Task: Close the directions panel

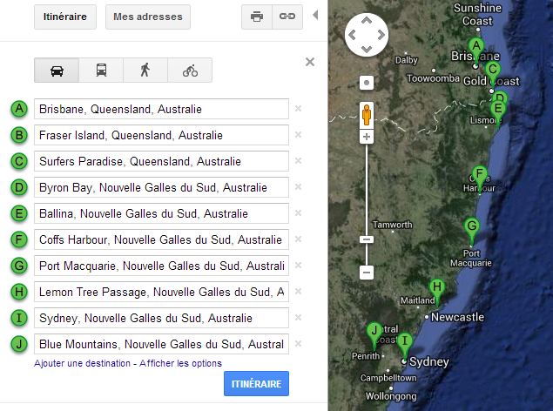Action: [x=310, y=62]
